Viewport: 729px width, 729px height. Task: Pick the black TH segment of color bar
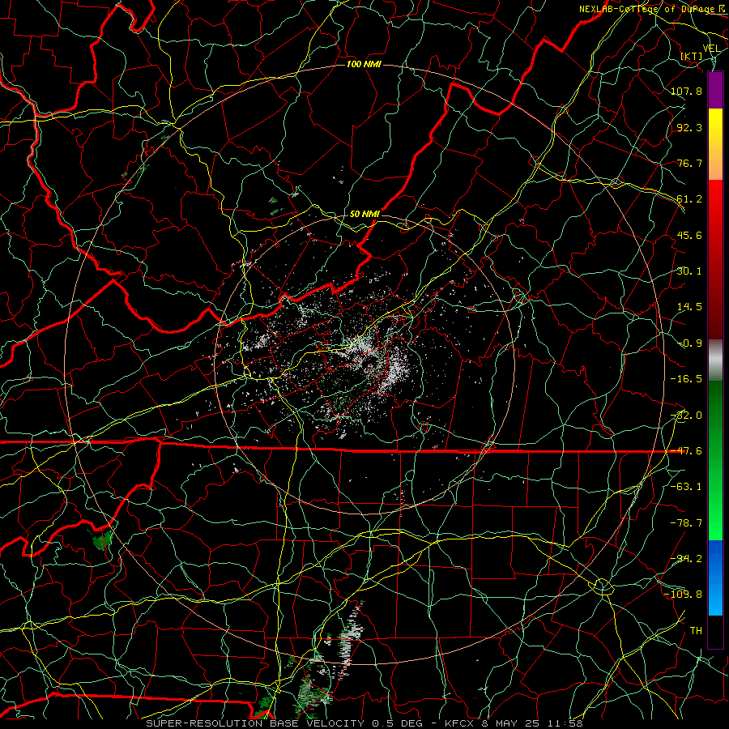click(715, 631)
